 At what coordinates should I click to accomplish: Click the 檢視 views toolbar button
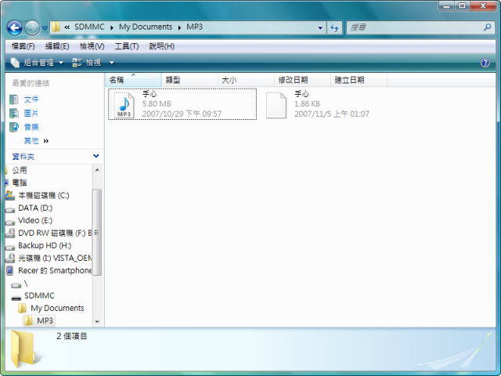coord(87,63)
